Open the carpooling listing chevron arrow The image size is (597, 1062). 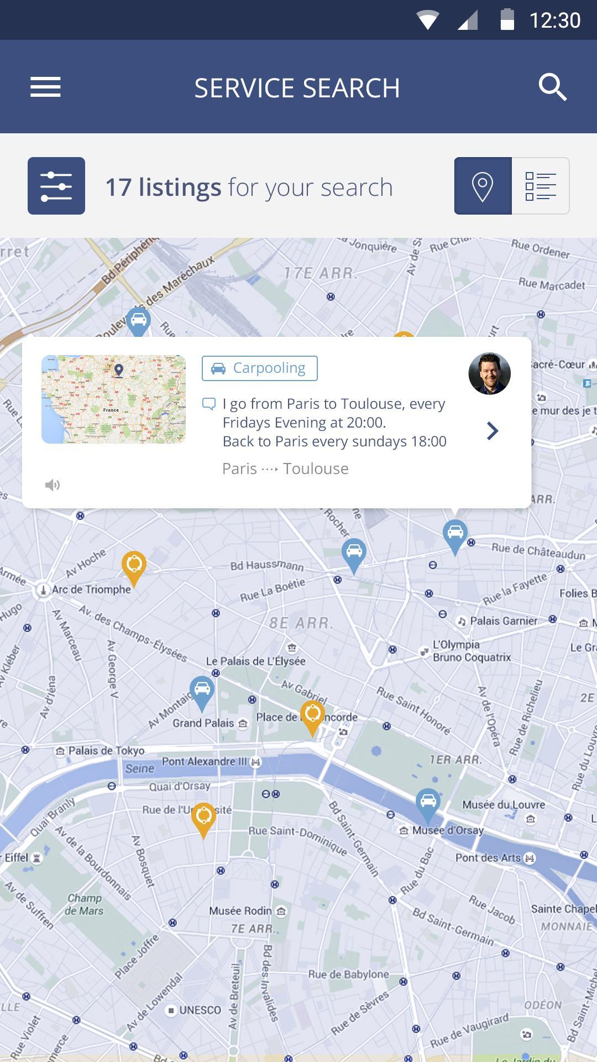pyautogui.click(x=493, y=431)
